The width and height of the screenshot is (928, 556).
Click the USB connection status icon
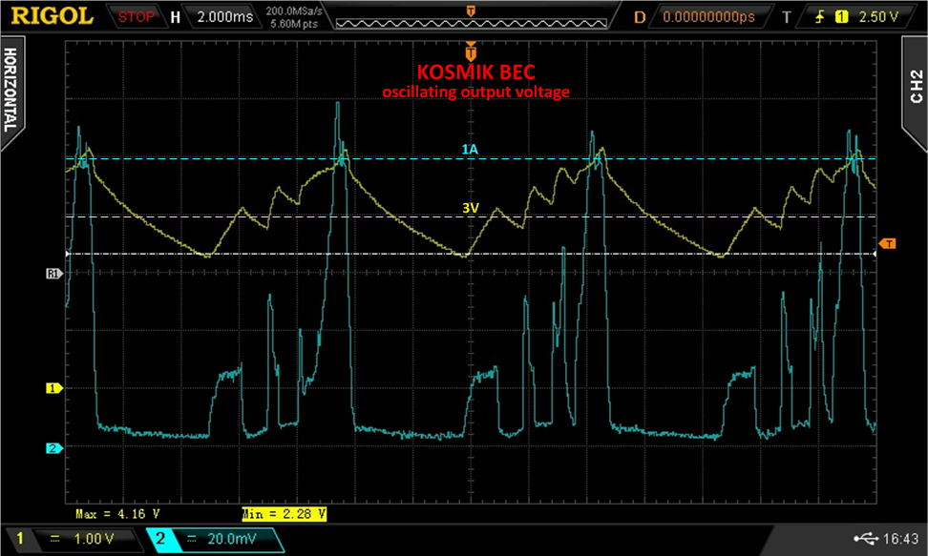pyautogui.click(x=865, y=540)
